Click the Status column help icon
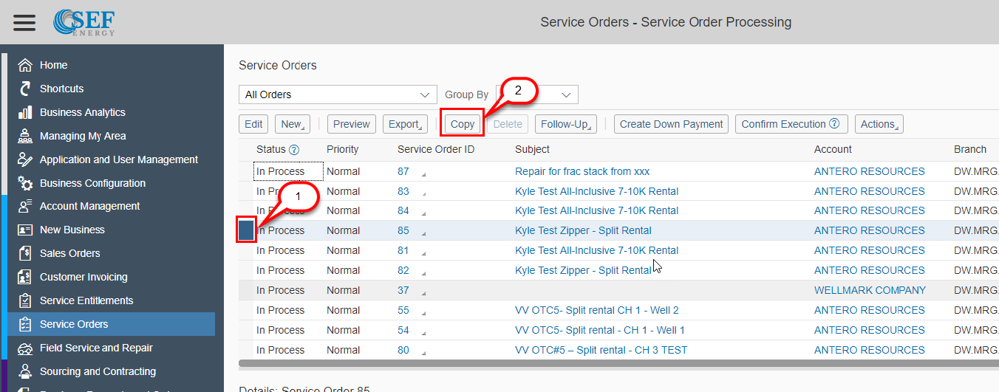Image resolution: width=999 pixels, height=392 pixels. tap(294, 149)
